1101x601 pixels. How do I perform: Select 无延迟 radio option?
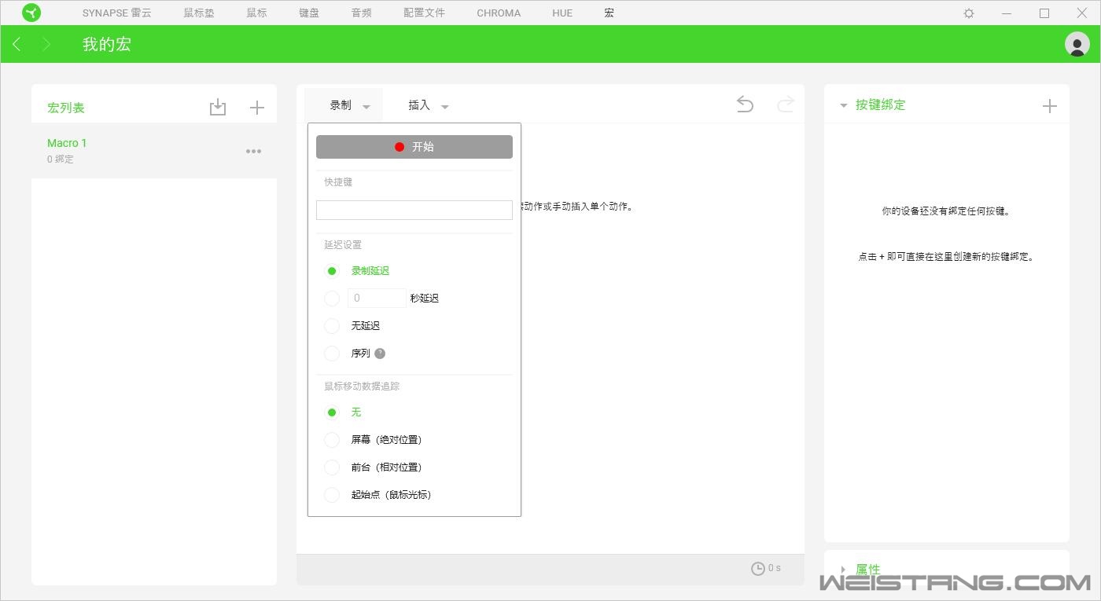click(x=332, y=326)
